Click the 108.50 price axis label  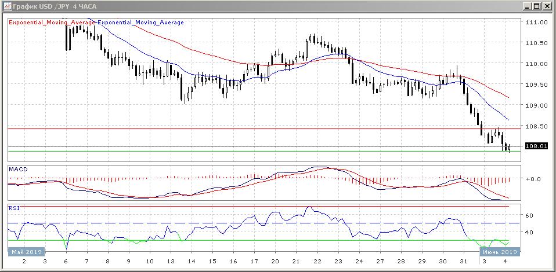pos(536,126)
